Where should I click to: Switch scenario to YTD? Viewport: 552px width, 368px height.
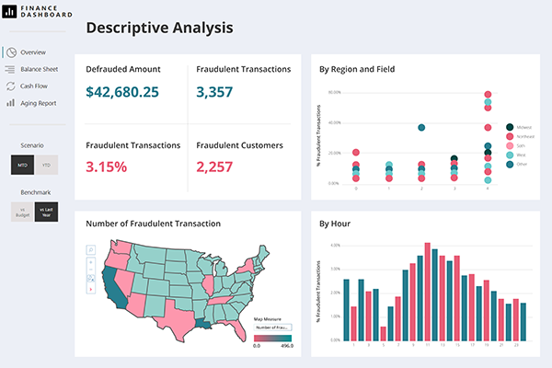46,165
